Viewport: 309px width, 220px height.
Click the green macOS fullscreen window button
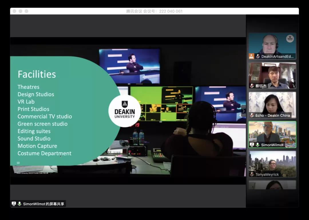point(26,11)
